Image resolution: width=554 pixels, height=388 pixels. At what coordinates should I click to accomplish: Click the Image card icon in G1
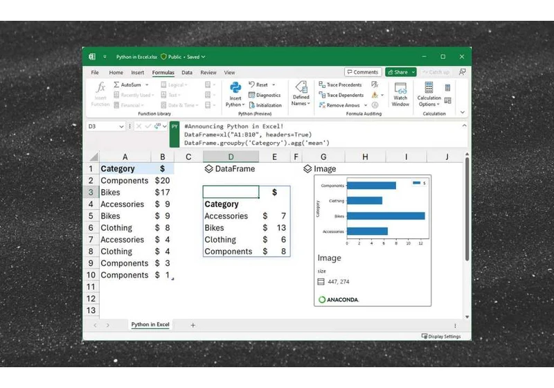pos(307,169)
